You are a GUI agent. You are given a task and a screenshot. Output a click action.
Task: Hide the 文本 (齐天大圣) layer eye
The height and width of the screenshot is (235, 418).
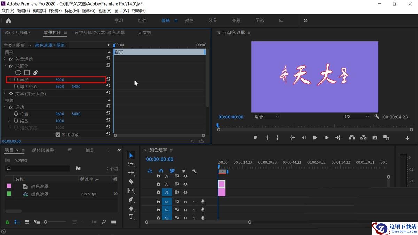(11, 94)
